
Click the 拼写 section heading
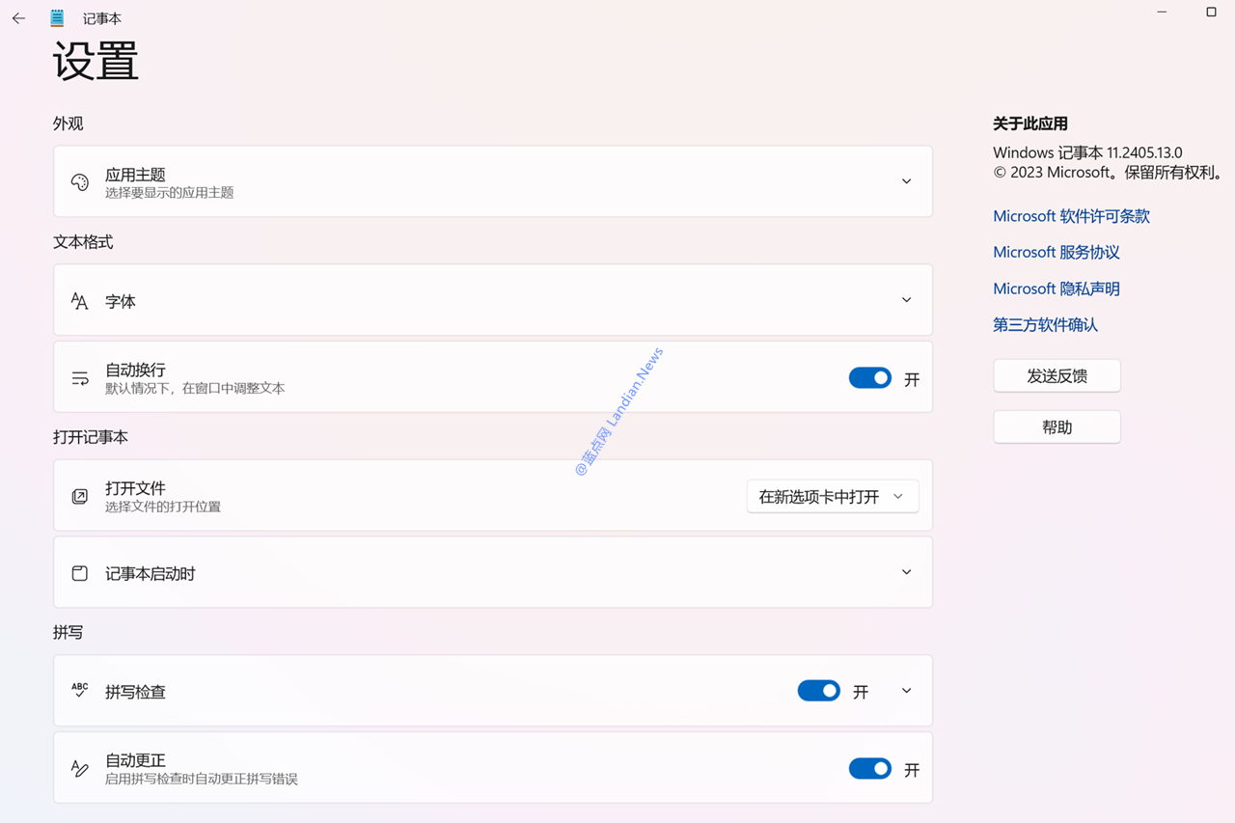coord(68,633)
